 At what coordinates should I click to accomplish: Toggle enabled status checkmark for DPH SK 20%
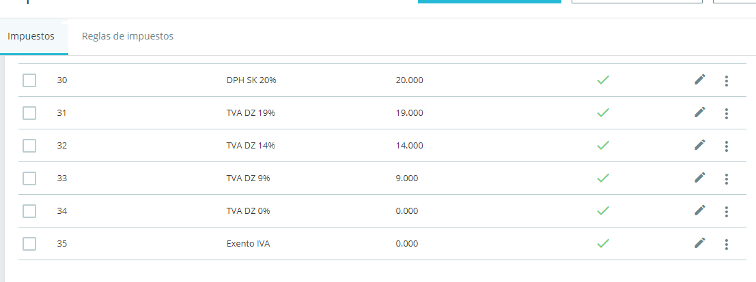(x=602, y=80)
